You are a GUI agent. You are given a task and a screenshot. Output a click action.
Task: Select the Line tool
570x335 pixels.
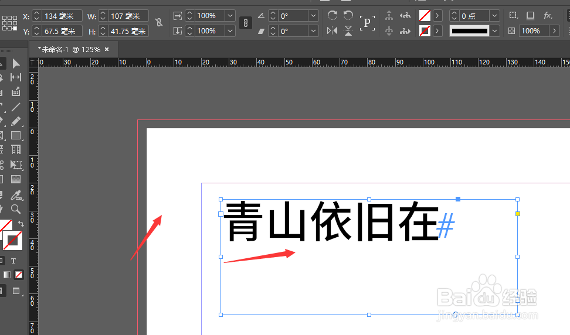(x=16, y=107)
